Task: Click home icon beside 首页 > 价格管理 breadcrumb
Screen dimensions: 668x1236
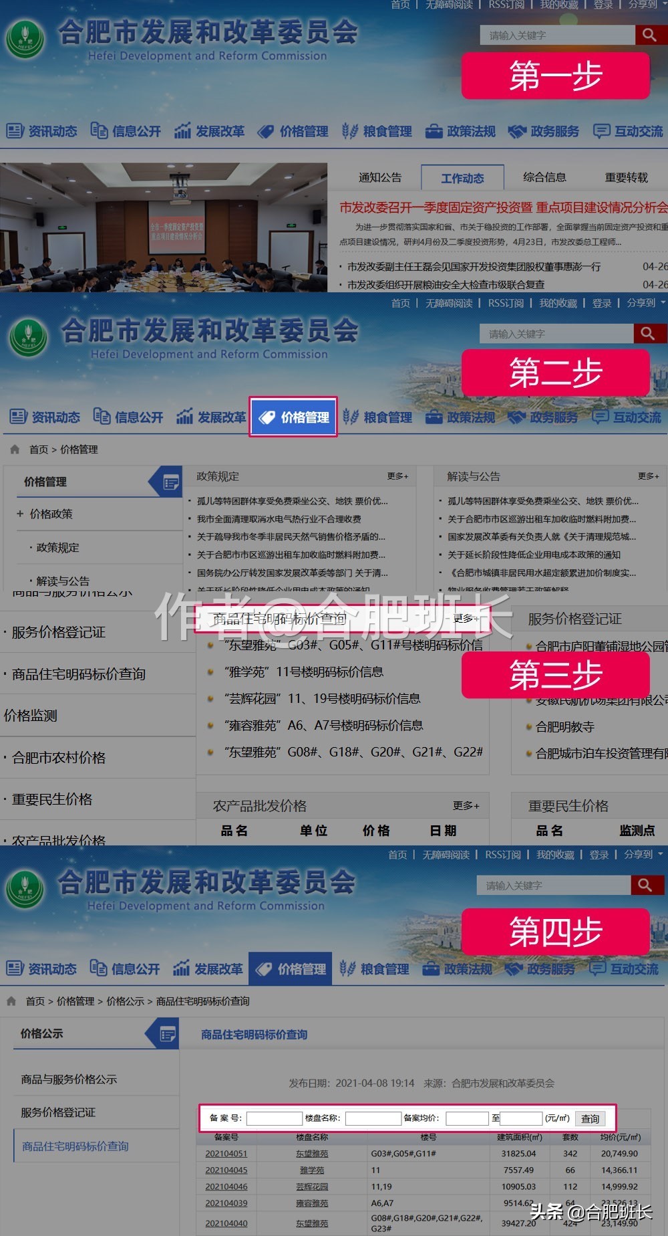Action: pos(15,449)
